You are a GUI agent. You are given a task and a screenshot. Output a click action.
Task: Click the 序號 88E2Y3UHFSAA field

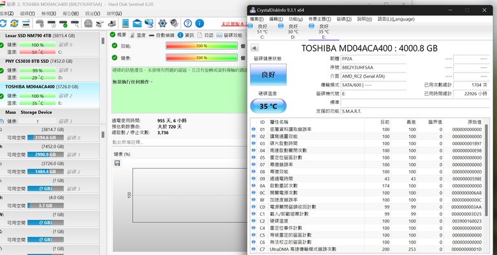[373, 67]
